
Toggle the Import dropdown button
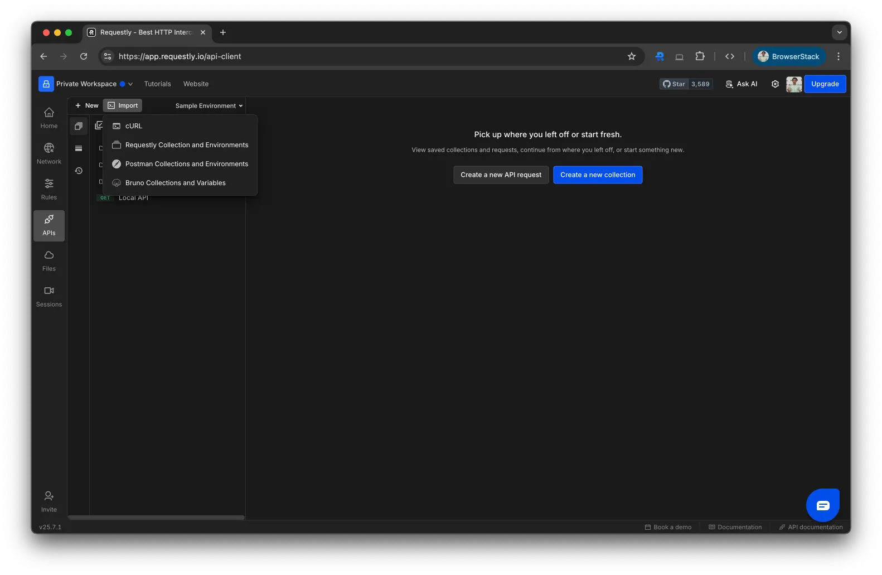123,105
